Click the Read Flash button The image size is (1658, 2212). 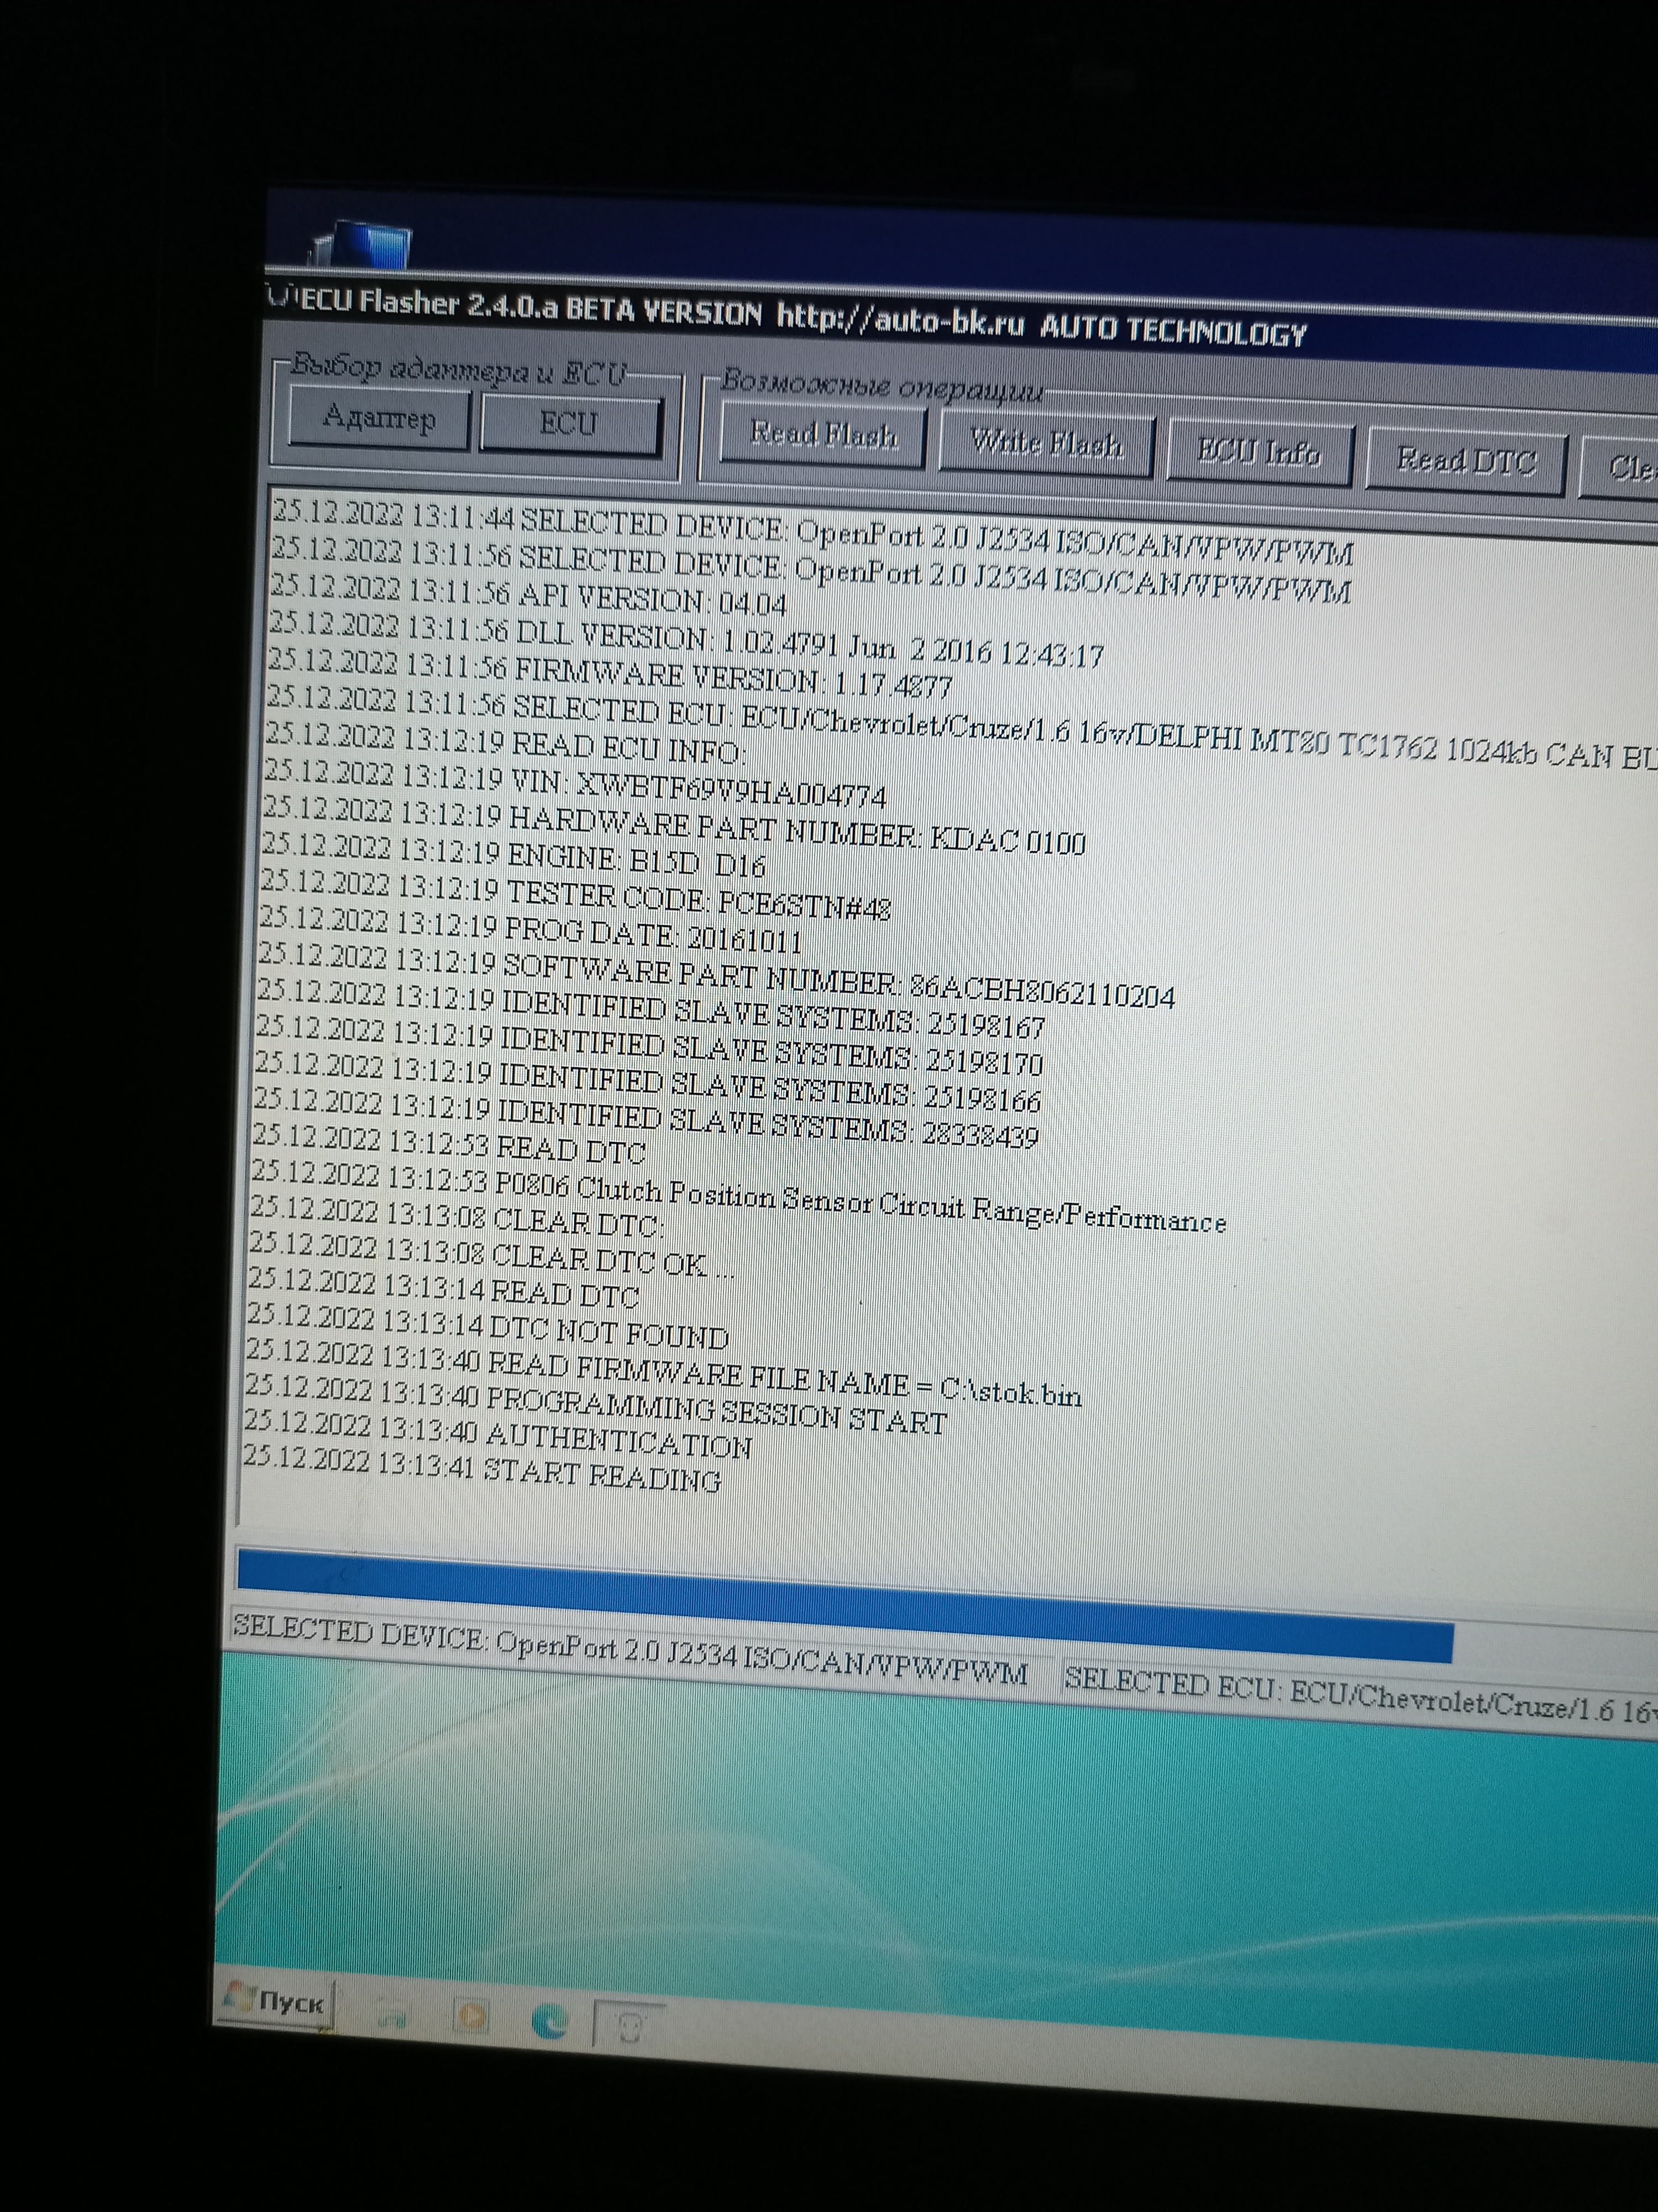(x=822, y=436)
